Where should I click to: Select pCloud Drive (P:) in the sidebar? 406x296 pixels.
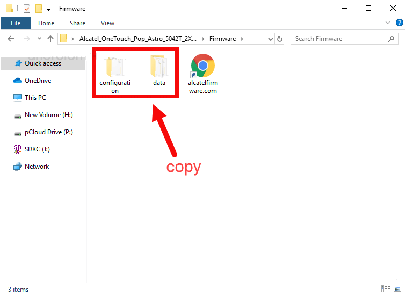(x=48, y=132)
